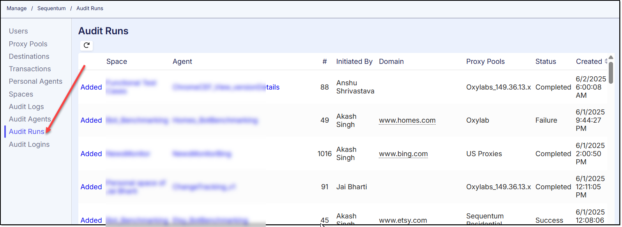Click the refresh icon under Audit Runs

coord(87,45)
